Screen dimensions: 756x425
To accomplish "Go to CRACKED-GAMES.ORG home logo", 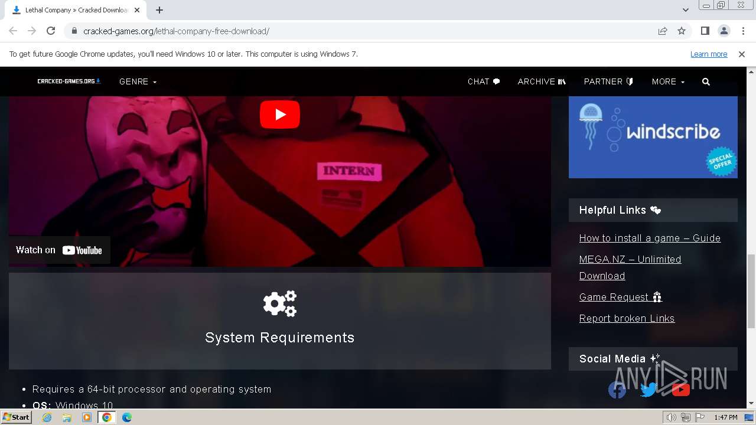I will coord(69,81).
